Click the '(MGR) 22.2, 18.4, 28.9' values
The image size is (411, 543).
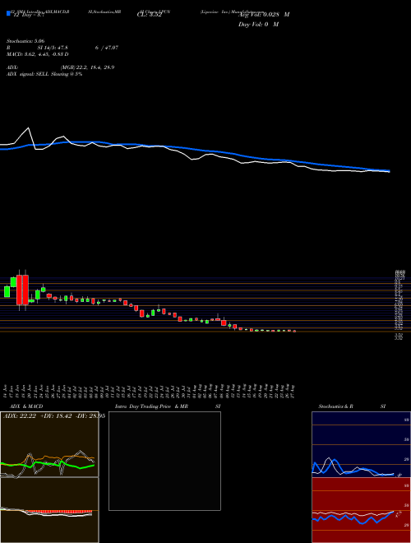87,67
